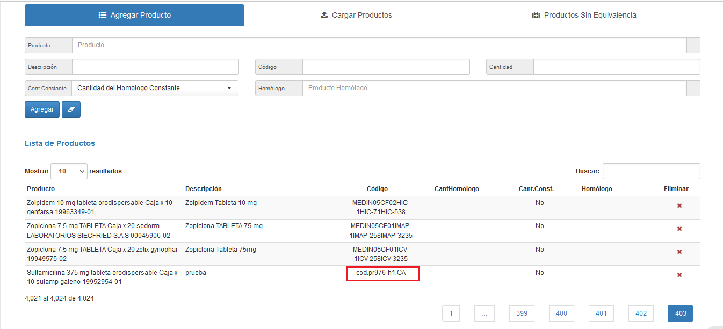The width and height of the screenshot is (723, 329).
Task: Click the upload icon beside Cargar Productos
Action: coord(324,15)
